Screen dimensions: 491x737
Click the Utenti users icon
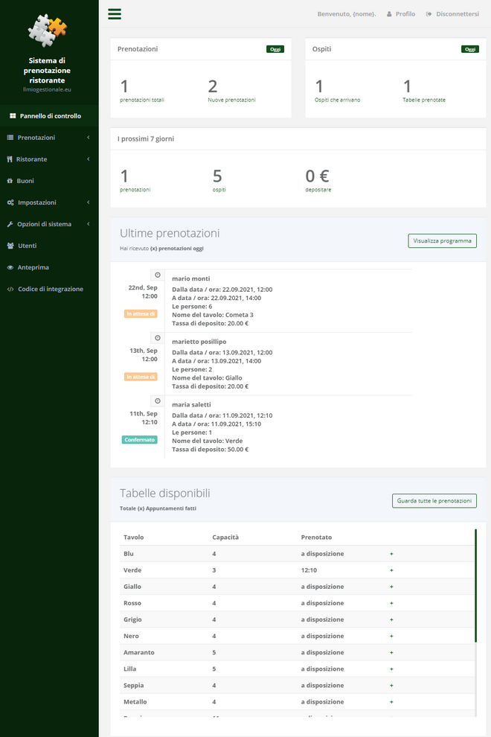pos(10,246)
